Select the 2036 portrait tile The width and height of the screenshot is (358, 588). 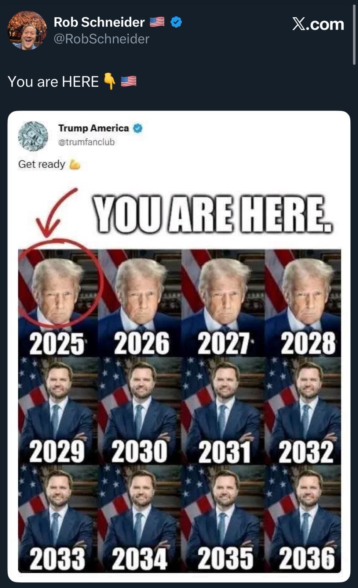[303, 519]
